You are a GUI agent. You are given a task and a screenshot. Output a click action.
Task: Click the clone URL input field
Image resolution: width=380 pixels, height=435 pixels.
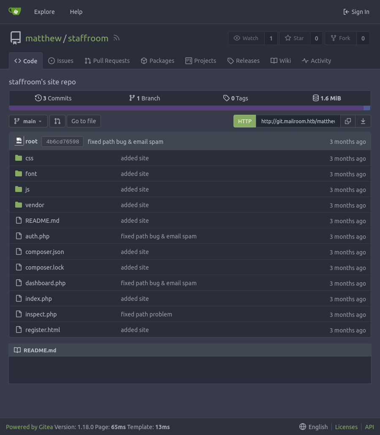tap(298, 121)
